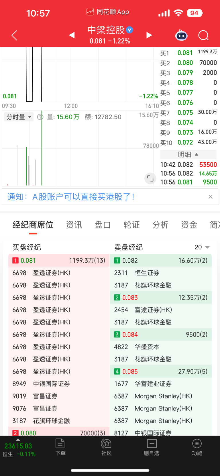220x476 pixels.
Task: Open the robot assistant icon
Action: 181,35
